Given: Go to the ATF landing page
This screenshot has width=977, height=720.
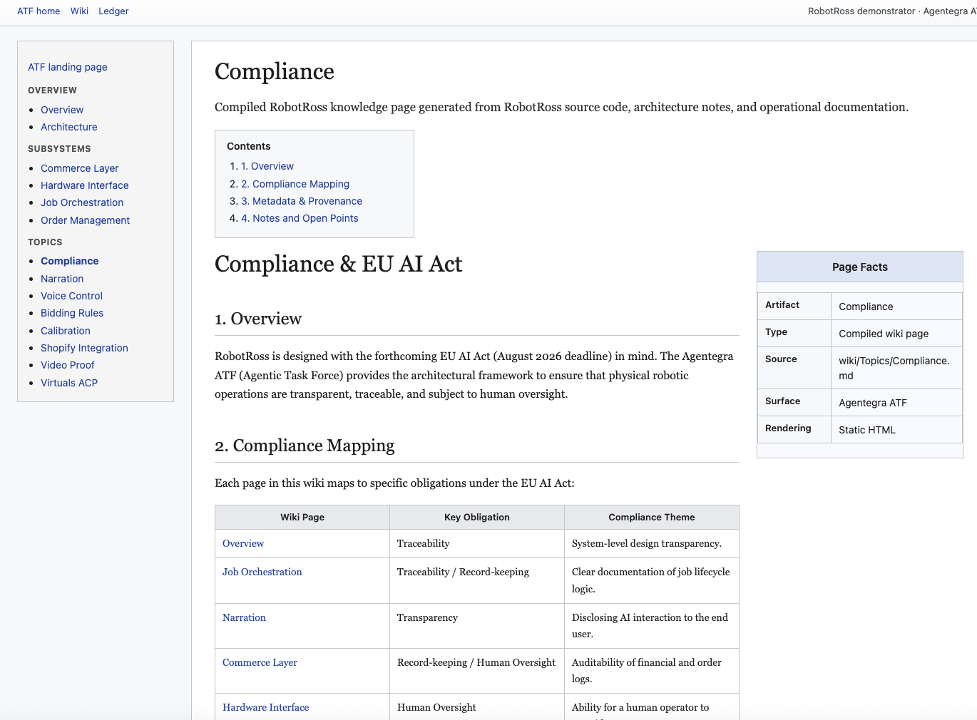Looking at the screenshot, I should [67, 67].
